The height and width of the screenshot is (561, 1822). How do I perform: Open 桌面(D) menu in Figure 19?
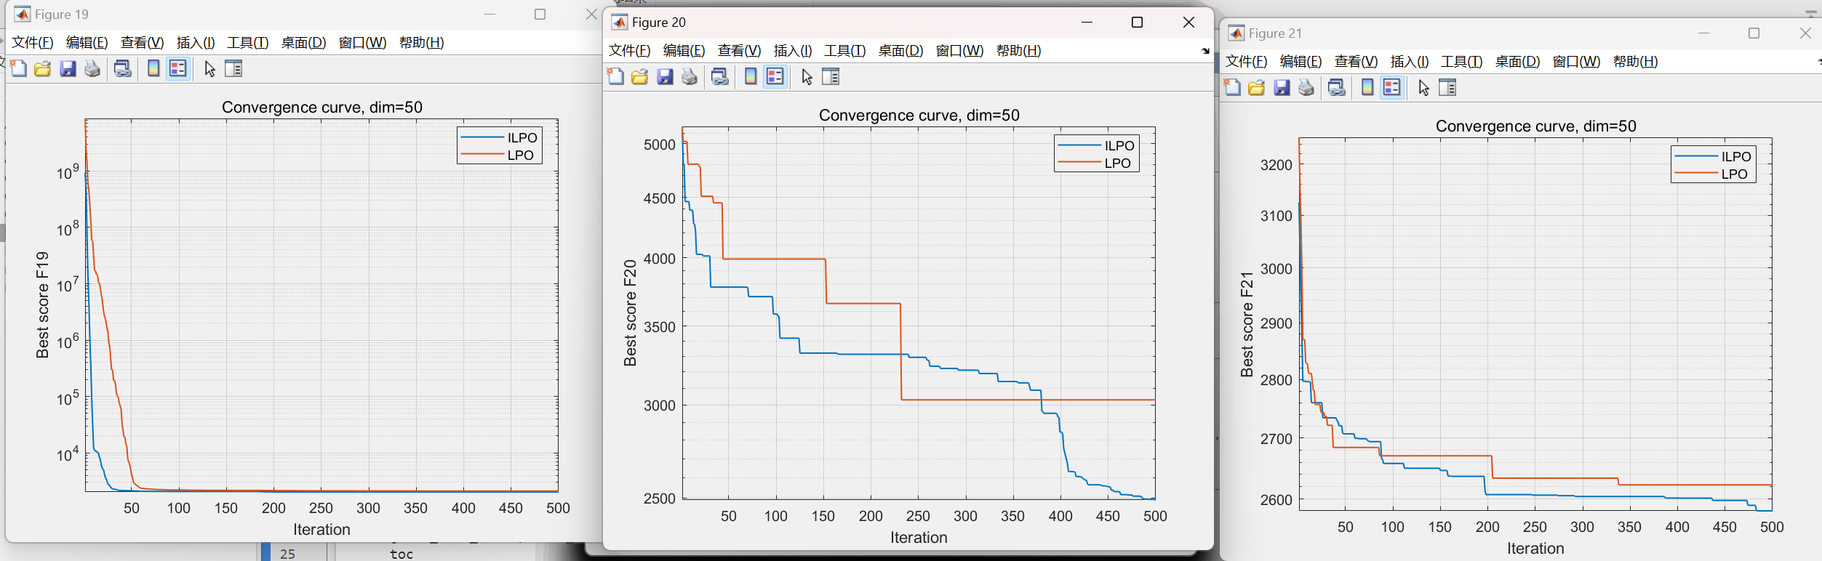[x=303, y=43]
